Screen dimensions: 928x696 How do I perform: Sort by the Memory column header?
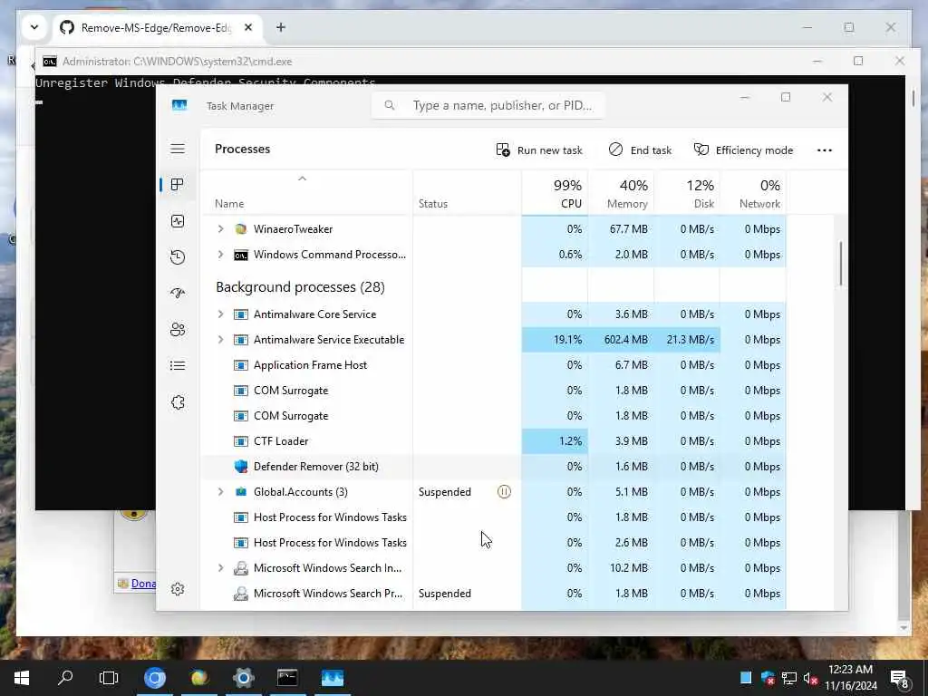click(621, 193)
